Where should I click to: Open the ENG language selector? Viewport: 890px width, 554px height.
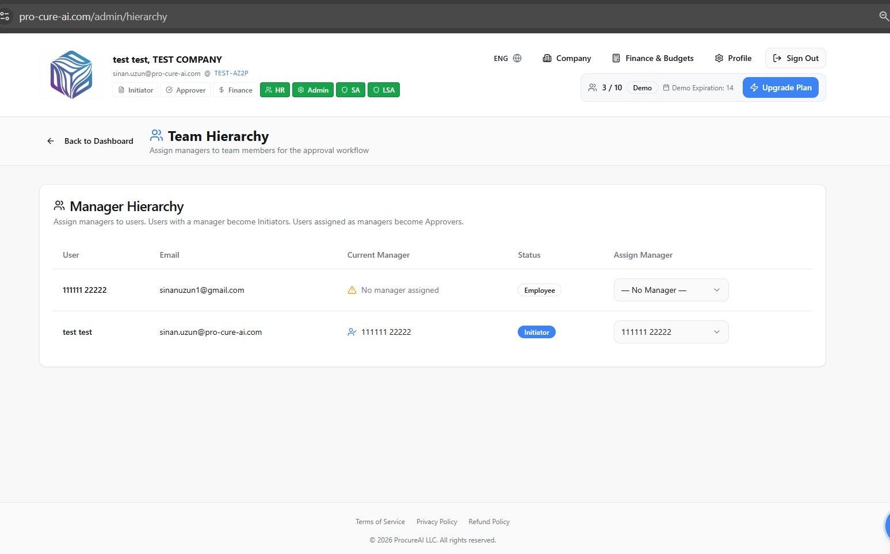(507, 58)
